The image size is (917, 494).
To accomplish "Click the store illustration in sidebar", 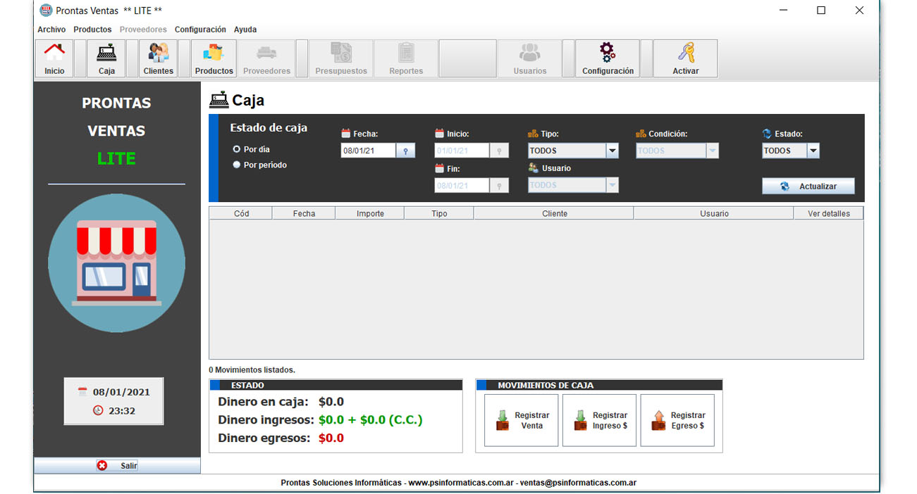I will click(116, 263).
